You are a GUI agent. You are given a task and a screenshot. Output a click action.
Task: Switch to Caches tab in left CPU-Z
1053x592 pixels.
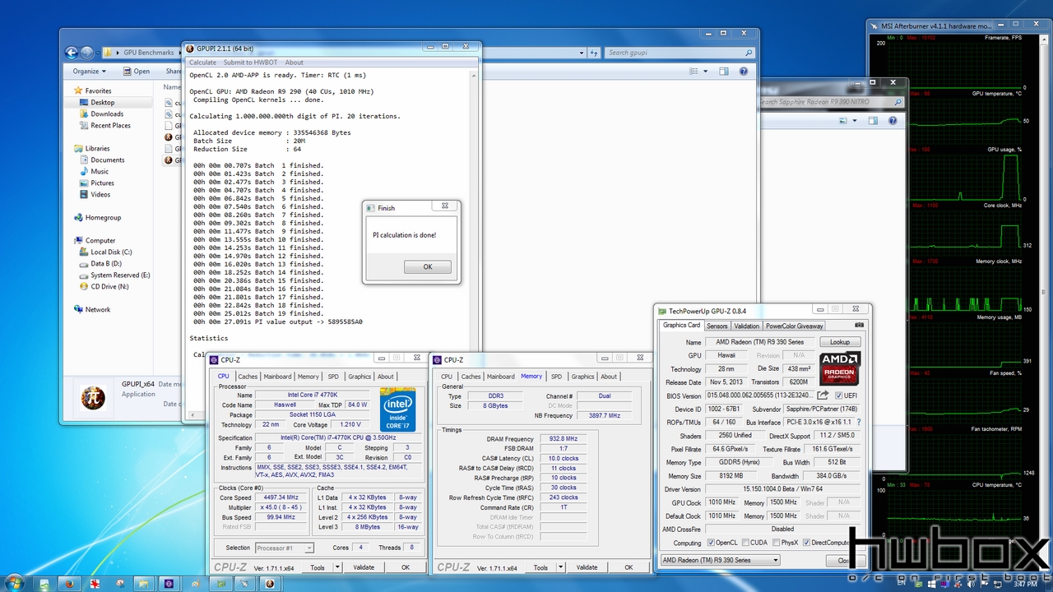pos(248,377)
